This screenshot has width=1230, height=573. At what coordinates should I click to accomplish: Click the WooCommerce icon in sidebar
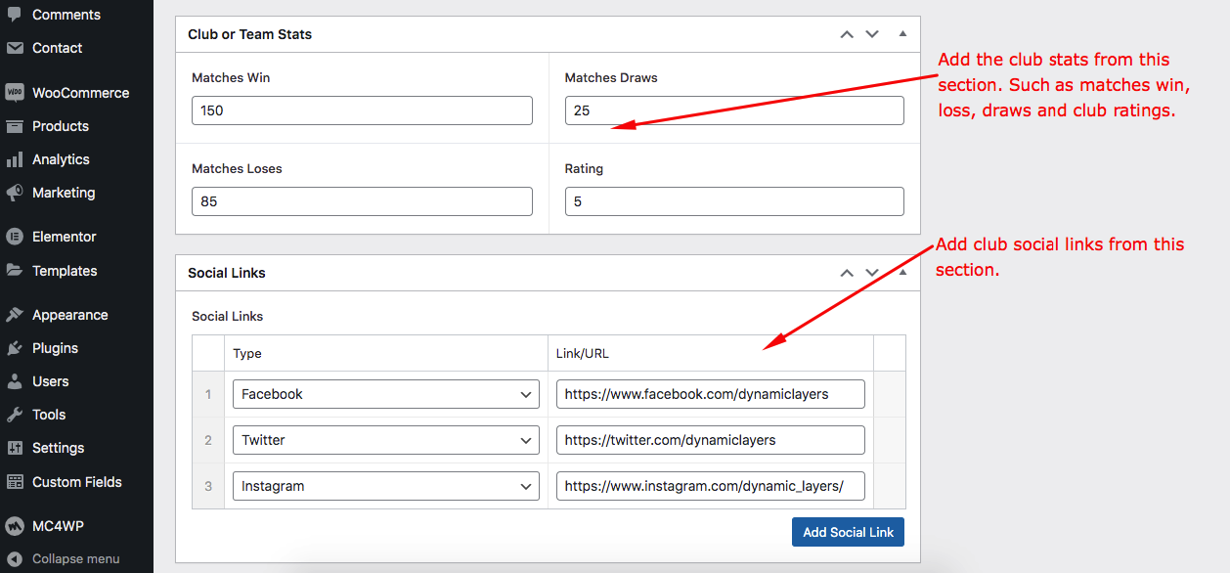[x=15, y=93]
